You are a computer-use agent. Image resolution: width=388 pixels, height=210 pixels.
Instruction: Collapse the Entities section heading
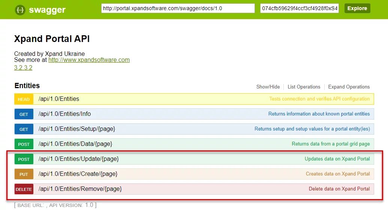27,86
